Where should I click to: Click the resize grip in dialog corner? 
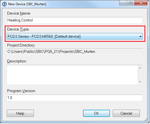(146, 120)
